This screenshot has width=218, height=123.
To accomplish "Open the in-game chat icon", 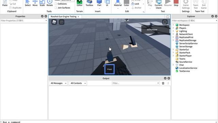I will click(x=62, y=22).
